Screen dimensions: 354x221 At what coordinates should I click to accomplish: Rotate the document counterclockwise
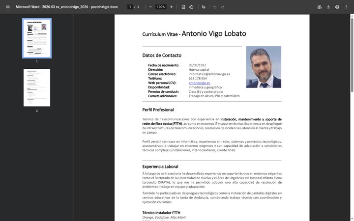click(x=191, y=7)
